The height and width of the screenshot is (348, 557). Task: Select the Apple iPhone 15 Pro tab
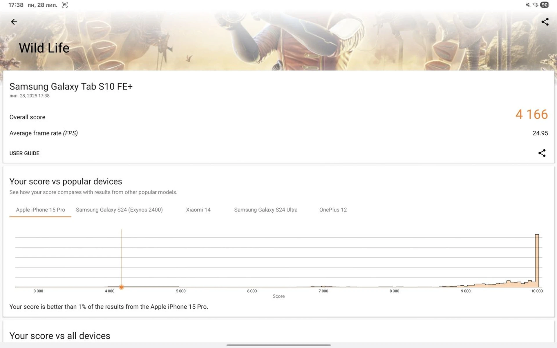40,210
